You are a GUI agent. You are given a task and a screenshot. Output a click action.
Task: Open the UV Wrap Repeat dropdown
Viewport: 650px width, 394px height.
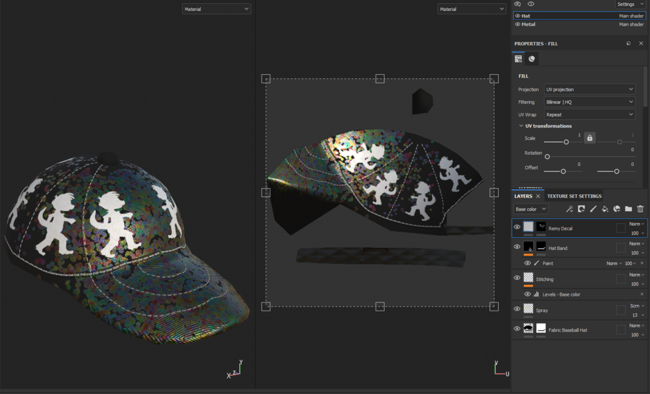click(x=589, y=114)
